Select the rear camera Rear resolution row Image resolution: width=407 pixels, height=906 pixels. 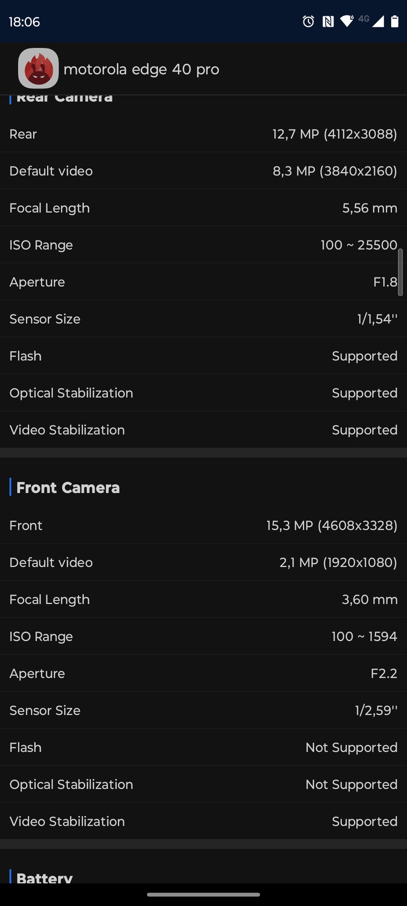203,134
